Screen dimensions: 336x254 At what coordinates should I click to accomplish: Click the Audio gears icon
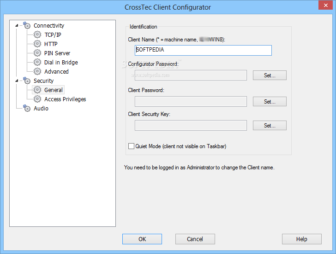click(27, 108)
